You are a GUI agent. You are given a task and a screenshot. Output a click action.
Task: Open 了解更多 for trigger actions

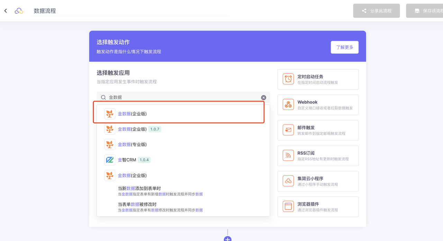[345, 47]
